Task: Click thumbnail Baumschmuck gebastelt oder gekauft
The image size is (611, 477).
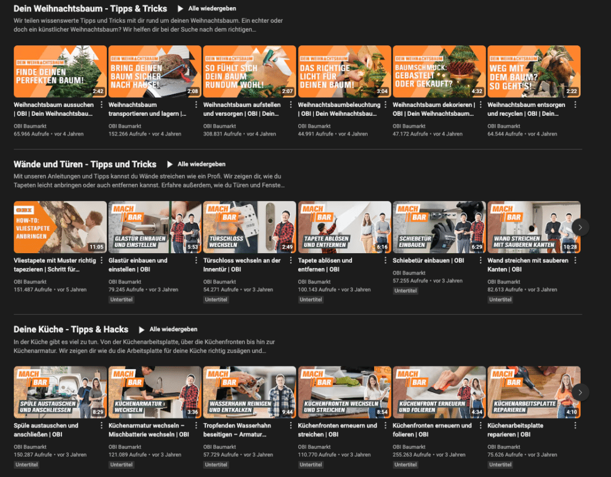Action: 439,72
